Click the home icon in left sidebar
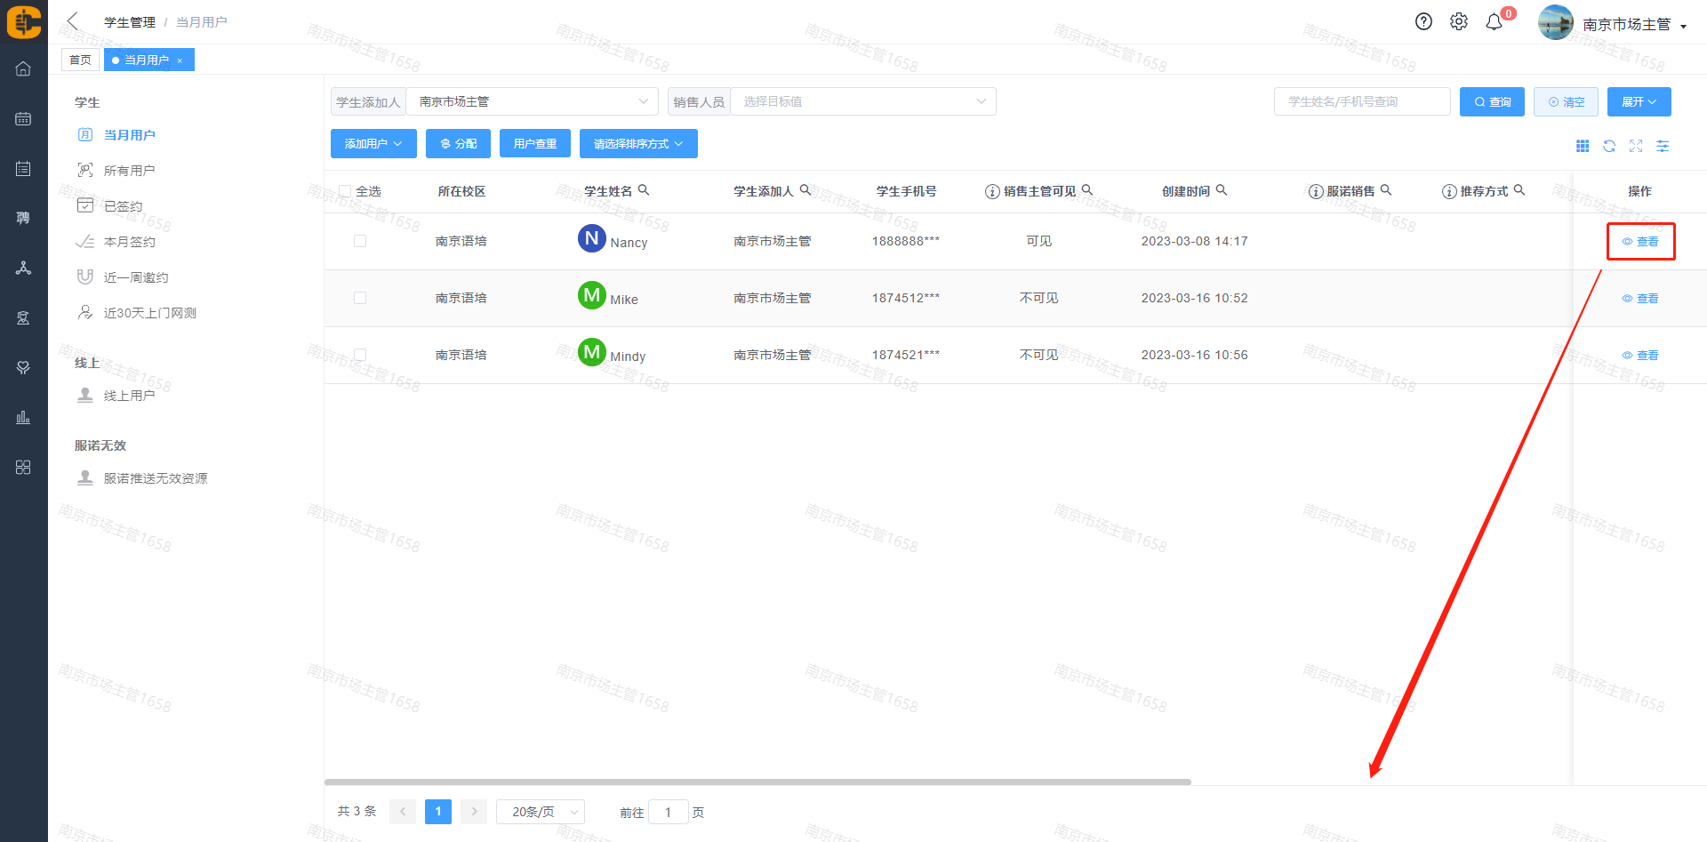 pyautogui.click(x=23, y=68)
